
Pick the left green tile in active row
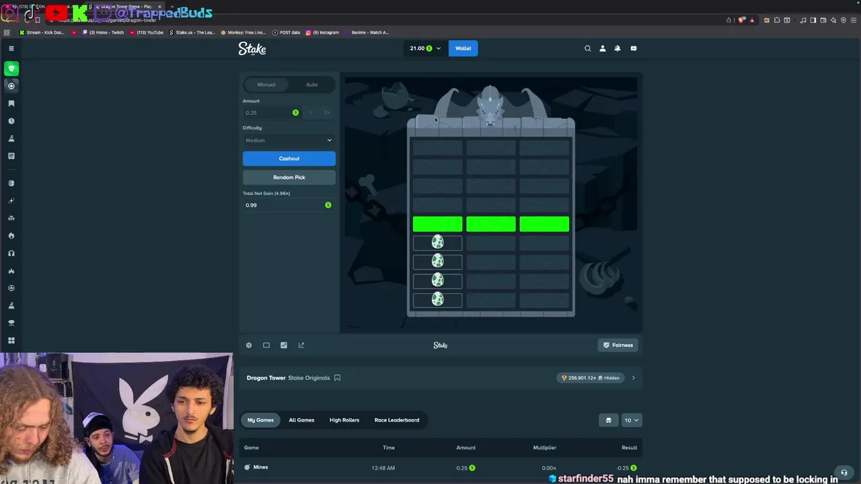tap(437, 224)
